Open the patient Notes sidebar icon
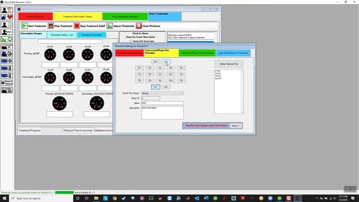359x202 pixels. tap(7, 32)
